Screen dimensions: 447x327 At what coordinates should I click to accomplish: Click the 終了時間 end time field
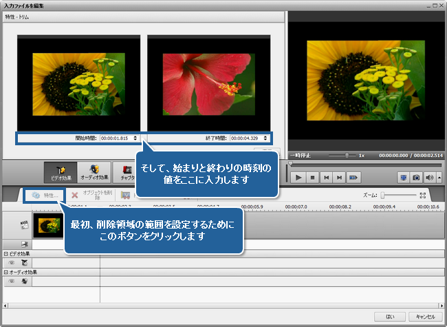[247, 138]
